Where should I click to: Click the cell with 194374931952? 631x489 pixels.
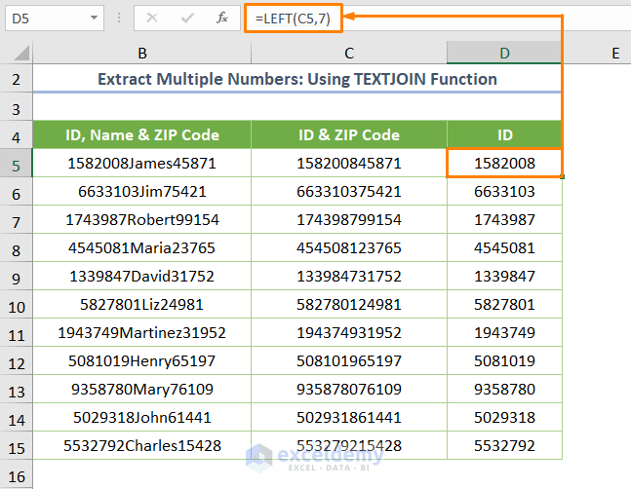click(348, 333)
